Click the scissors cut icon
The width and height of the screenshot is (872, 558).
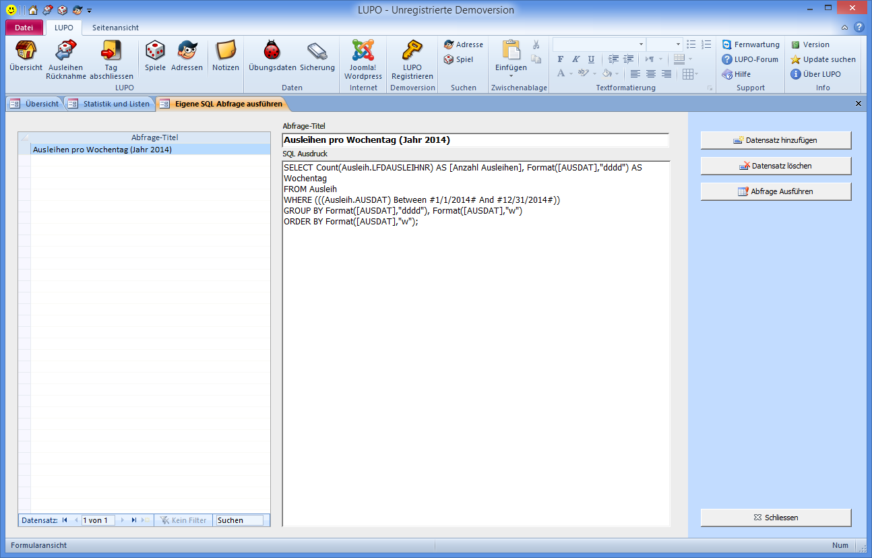[536, 44]
